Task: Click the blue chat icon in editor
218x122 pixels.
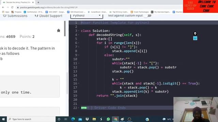Action: tap(195, 38)
